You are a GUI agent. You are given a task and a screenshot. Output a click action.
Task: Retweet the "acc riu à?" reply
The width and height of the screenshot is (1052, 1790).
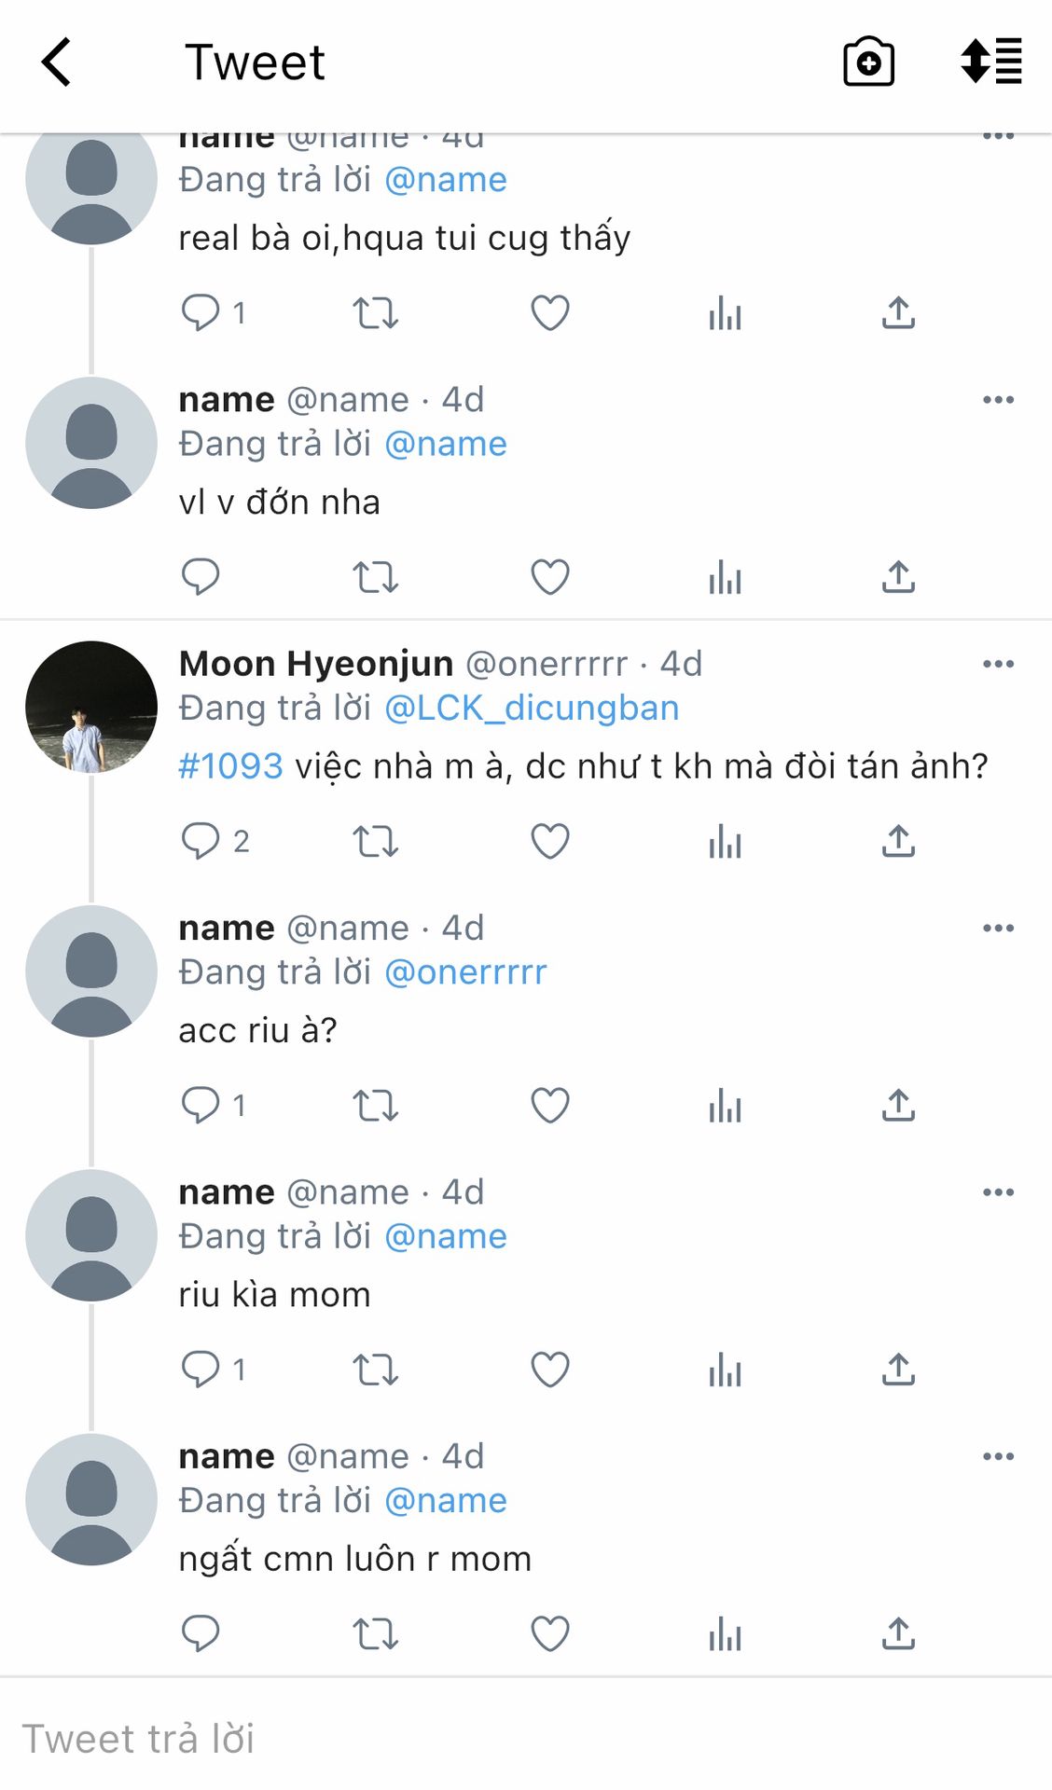pyautogui.click(x=375, y=1107)
